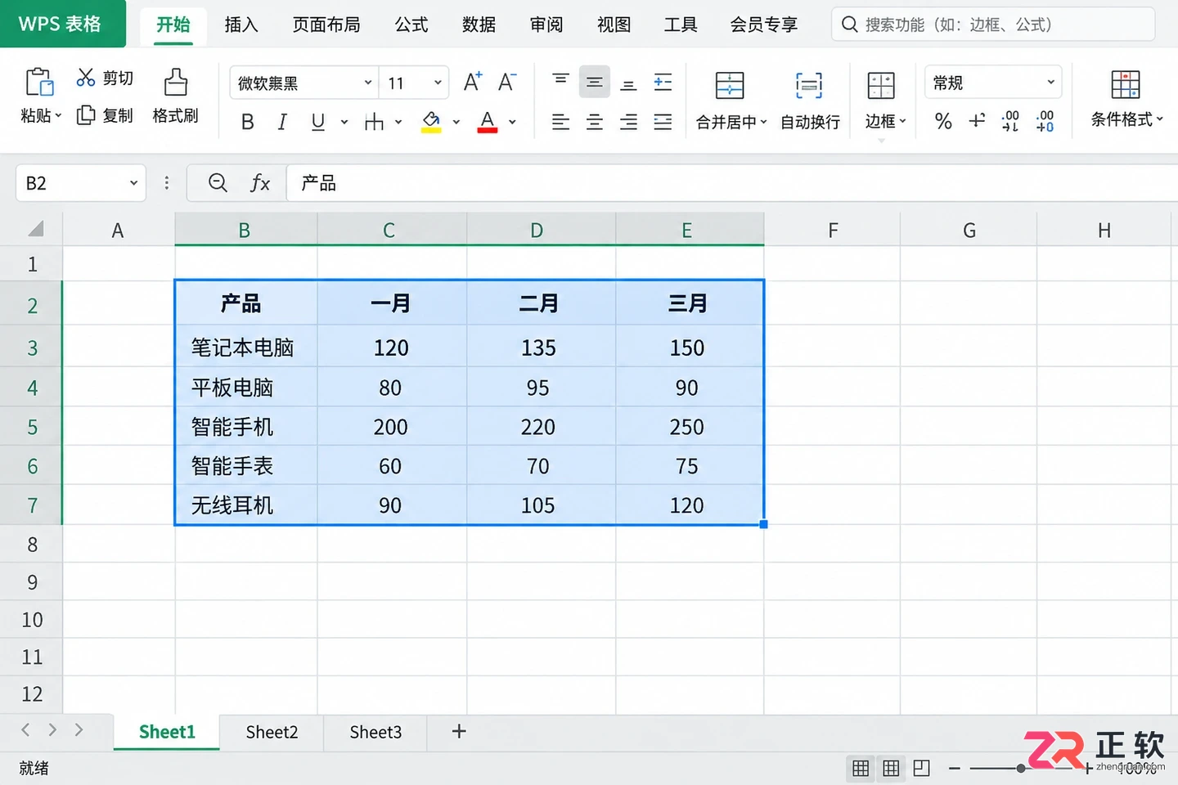Image resolution: width=1178 pixels, height=785 pixels.
Task: Left-align the selected cells
Action: tap(560, 122)
